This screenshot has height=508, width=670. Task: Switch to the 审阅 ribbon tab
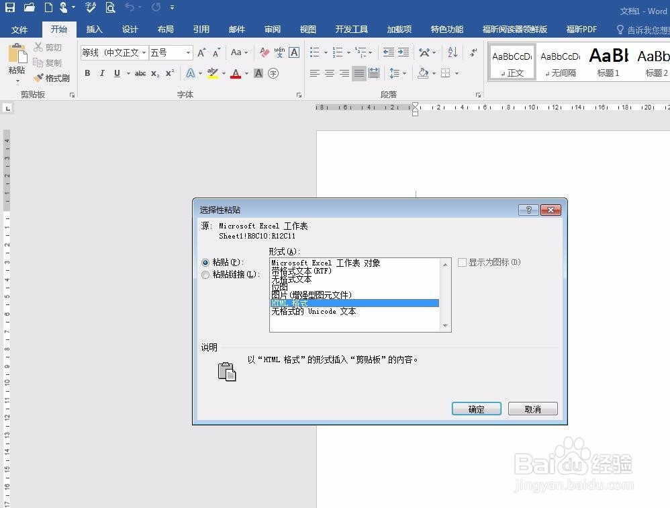272,29
